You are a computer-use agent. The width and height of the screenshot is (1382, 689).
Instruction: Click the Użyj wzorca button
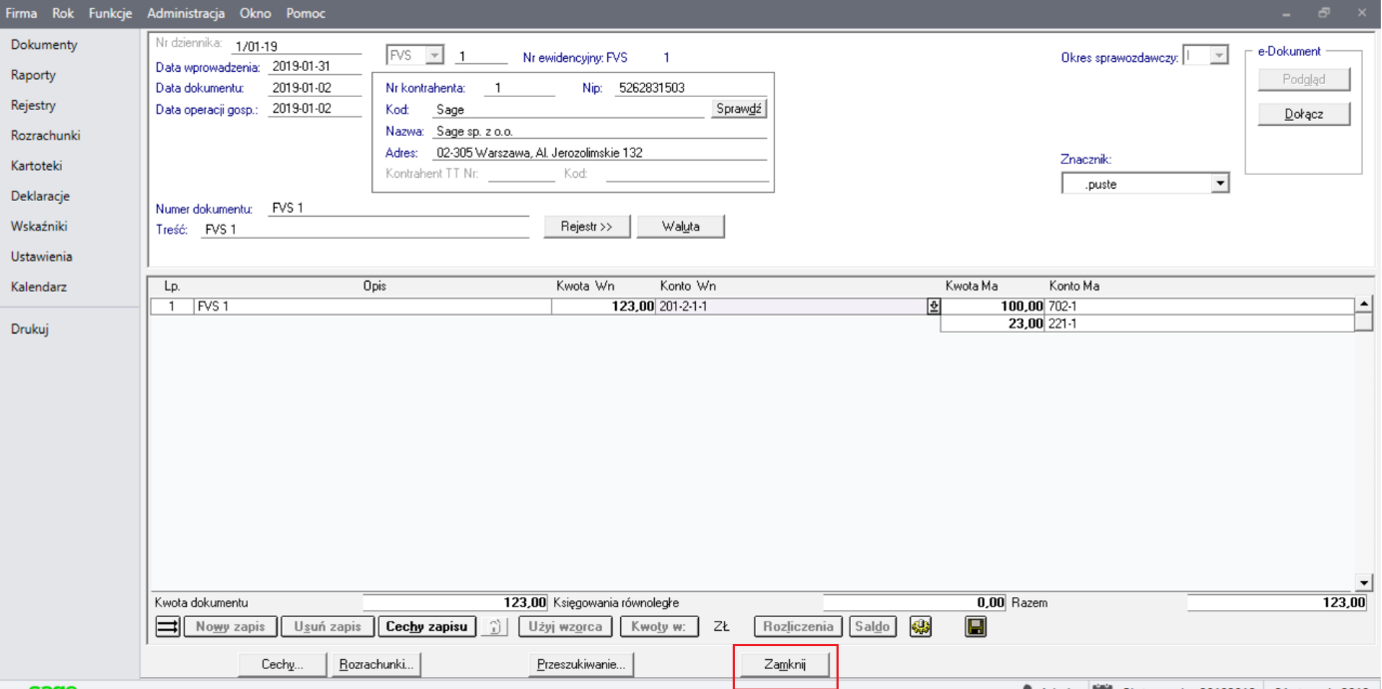coord(565,627)
